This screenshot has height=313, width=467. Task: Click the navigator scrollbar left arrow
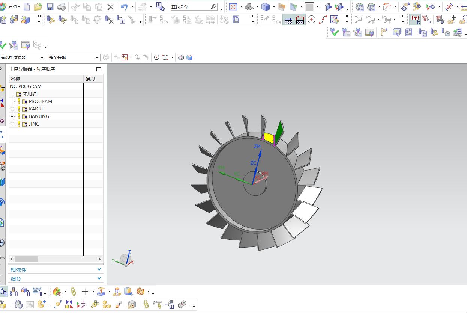click(x=12, y=259)
